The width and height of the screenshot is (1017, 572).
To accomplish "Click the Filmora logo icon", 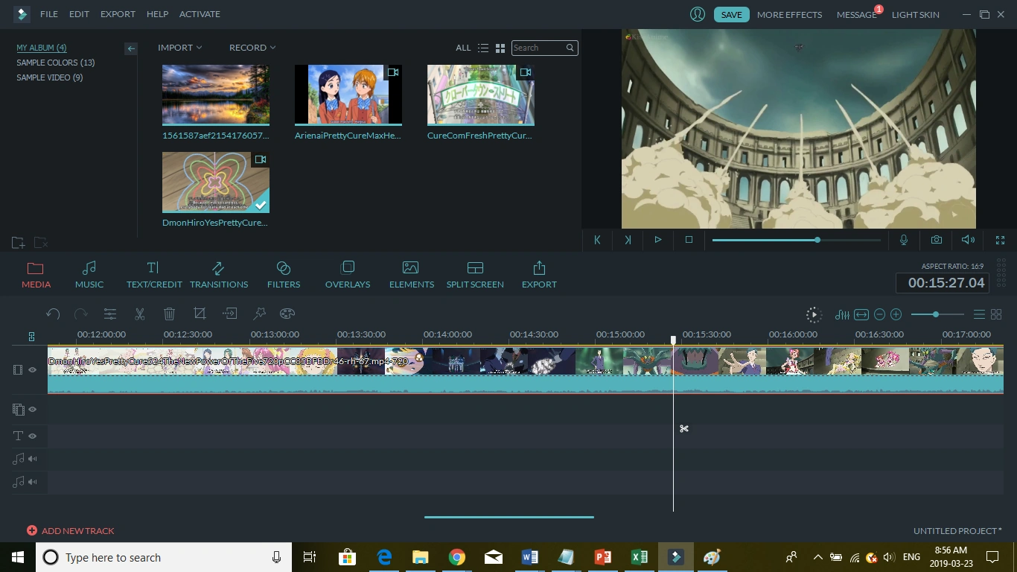I will point(21,14).
